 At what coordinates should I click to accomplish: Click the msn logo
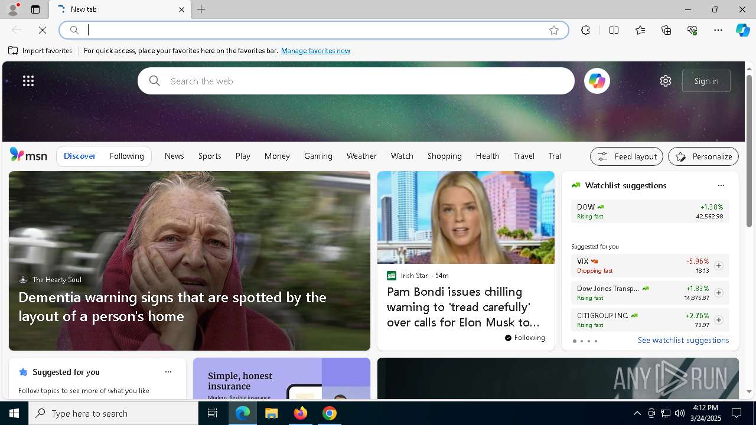[x=28, y=155]
